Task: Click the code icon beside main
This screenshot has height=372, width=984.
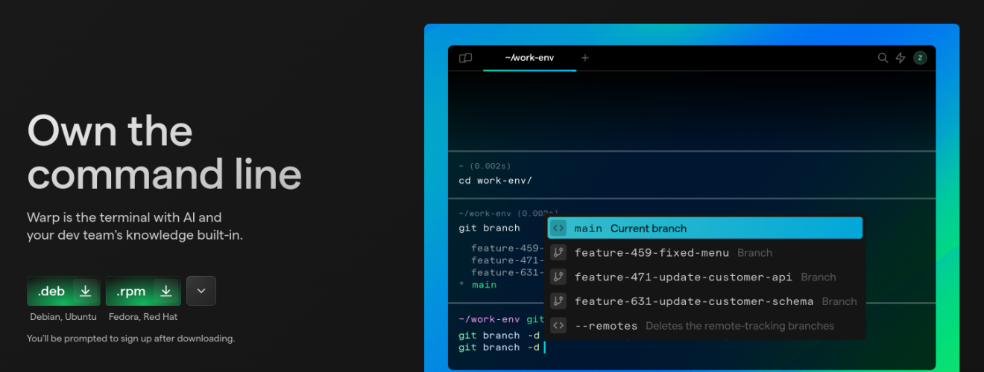Action: [x=559, y=228]
